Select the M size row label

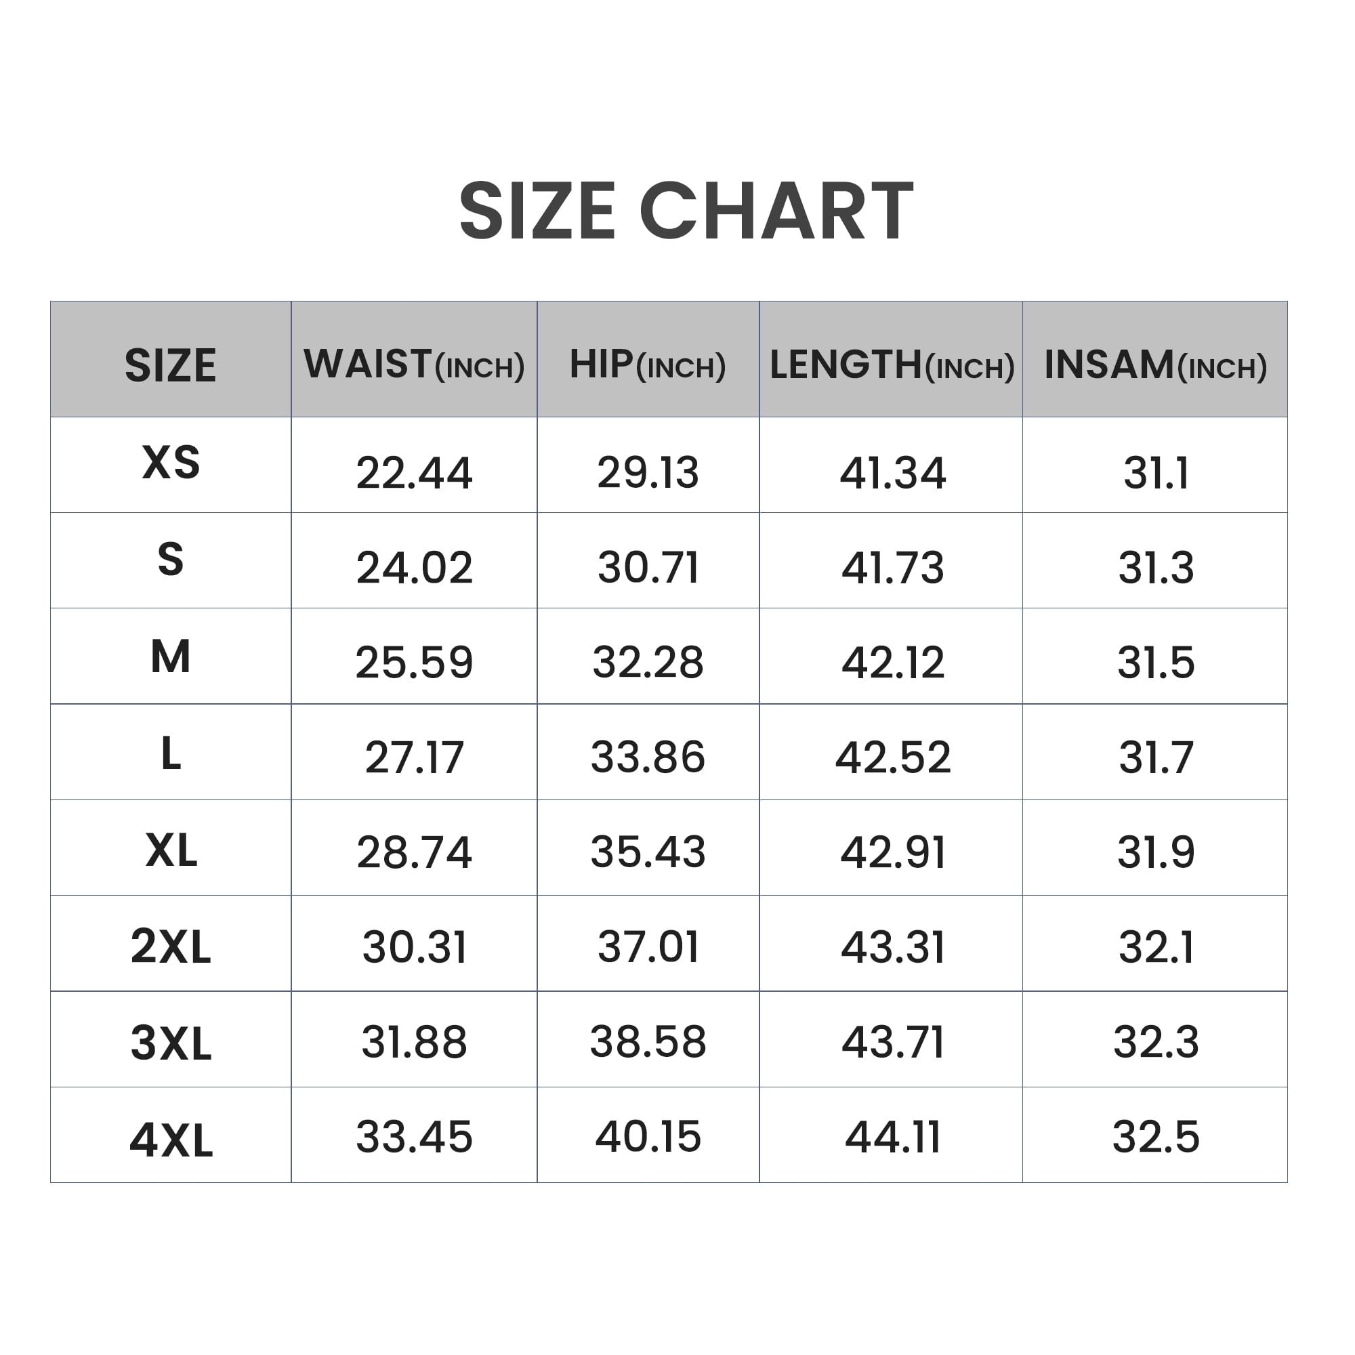click(x=171, y=657)
